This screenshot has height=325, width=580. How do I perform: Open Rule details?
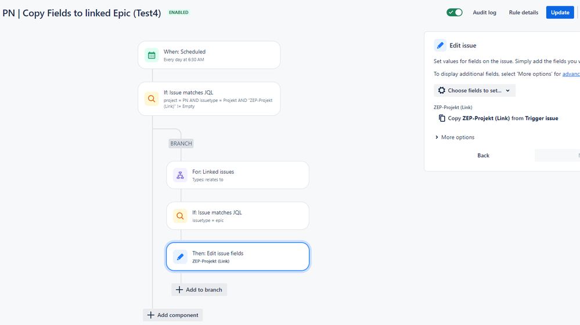tap(524, 13)
